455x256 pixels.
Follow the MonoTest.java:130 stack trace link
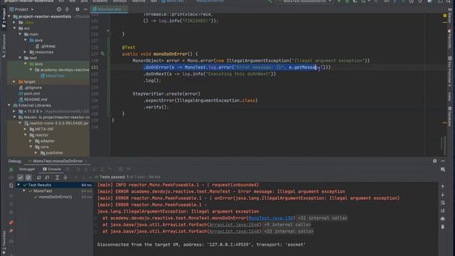270,218
